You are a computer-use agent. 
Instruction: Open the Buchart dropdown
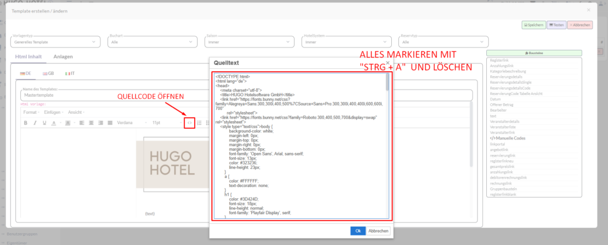click(x=152, y=42)
